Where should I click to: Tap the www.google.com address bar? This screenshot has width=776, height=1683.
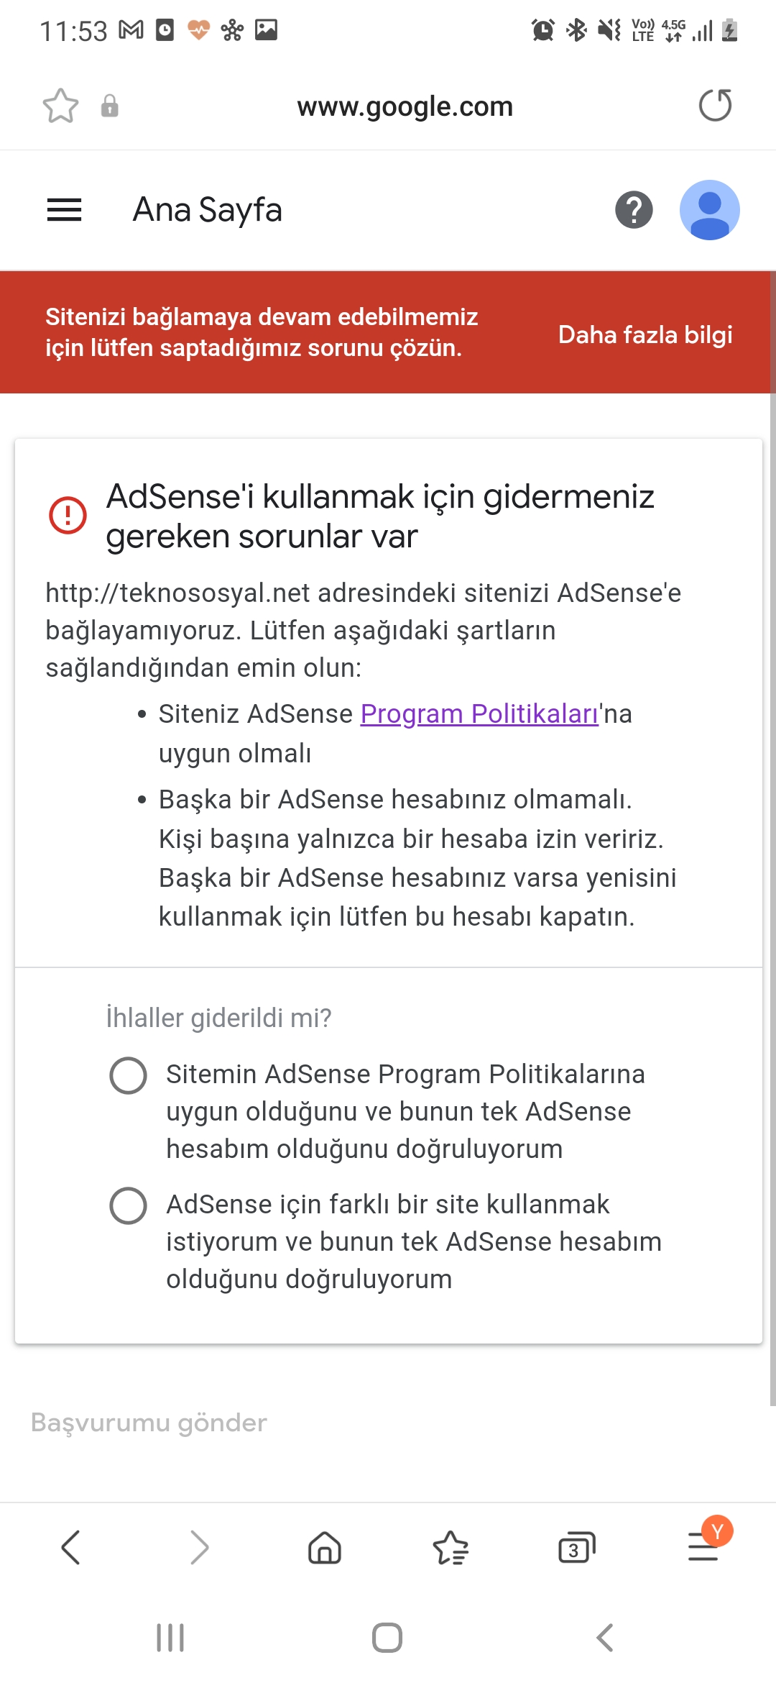tap(405, 106)
